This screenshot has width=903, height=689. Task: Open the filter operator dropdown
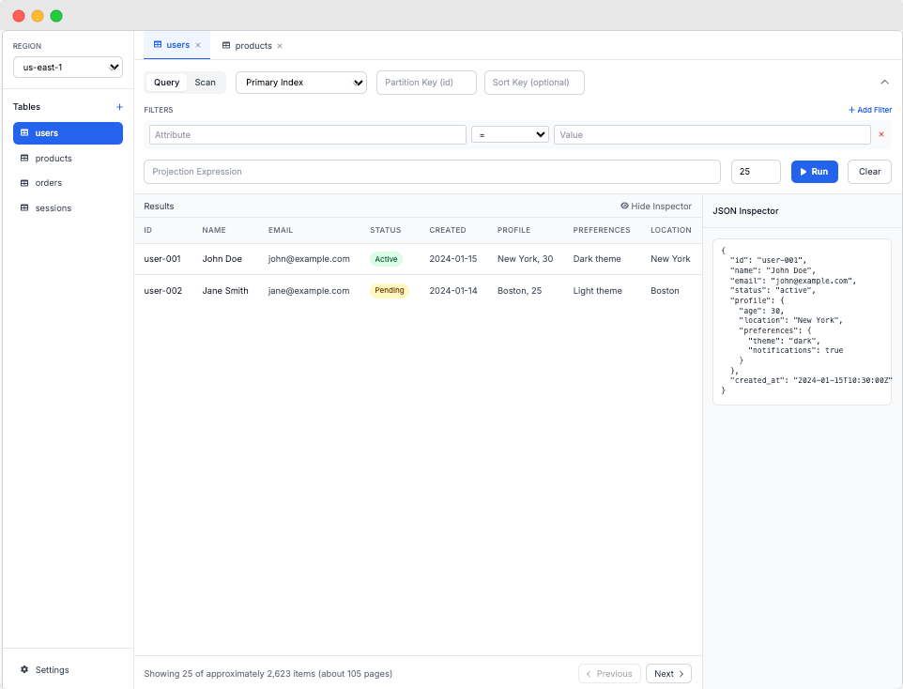pyautogui.click(x=510, y=135)
